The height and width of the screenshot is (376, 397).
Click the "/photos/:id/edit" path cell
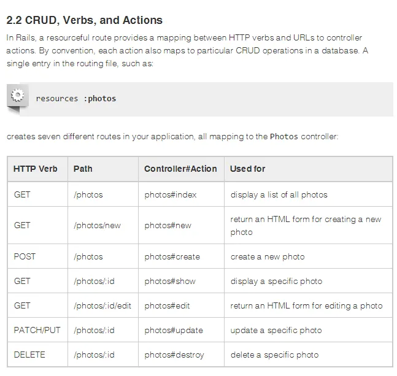[102, 305]
